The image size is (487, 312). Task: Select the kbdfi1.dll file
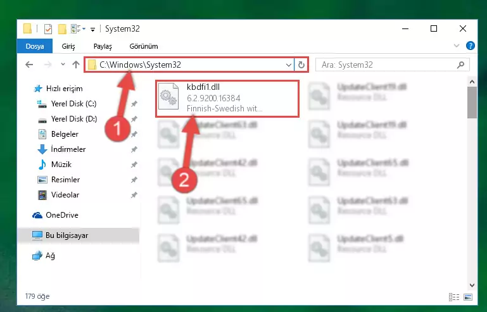pyautogui.click(x=227, y=99)
